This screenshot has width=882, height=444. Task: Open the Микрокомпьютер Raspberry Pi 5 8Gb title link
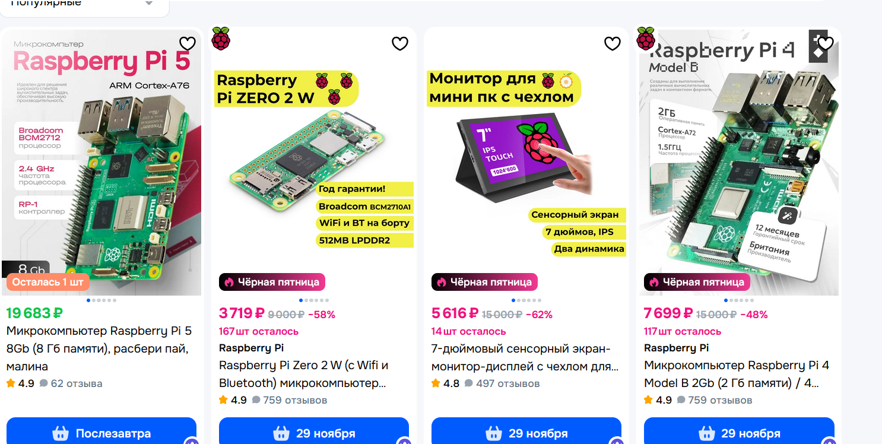(x=99, y=348)
